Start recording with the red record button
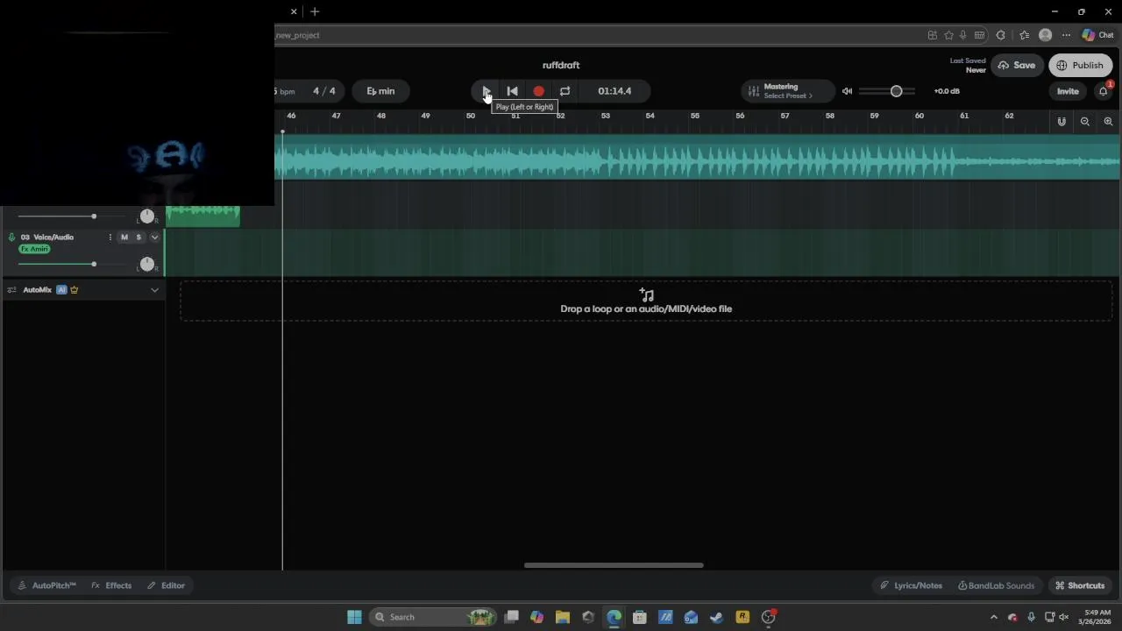 click(x=539, y=91)
